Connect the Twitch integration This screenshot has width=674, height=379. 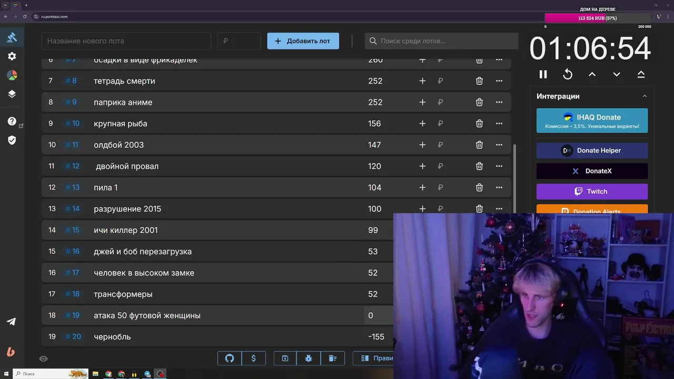click(x=592, y=192)
